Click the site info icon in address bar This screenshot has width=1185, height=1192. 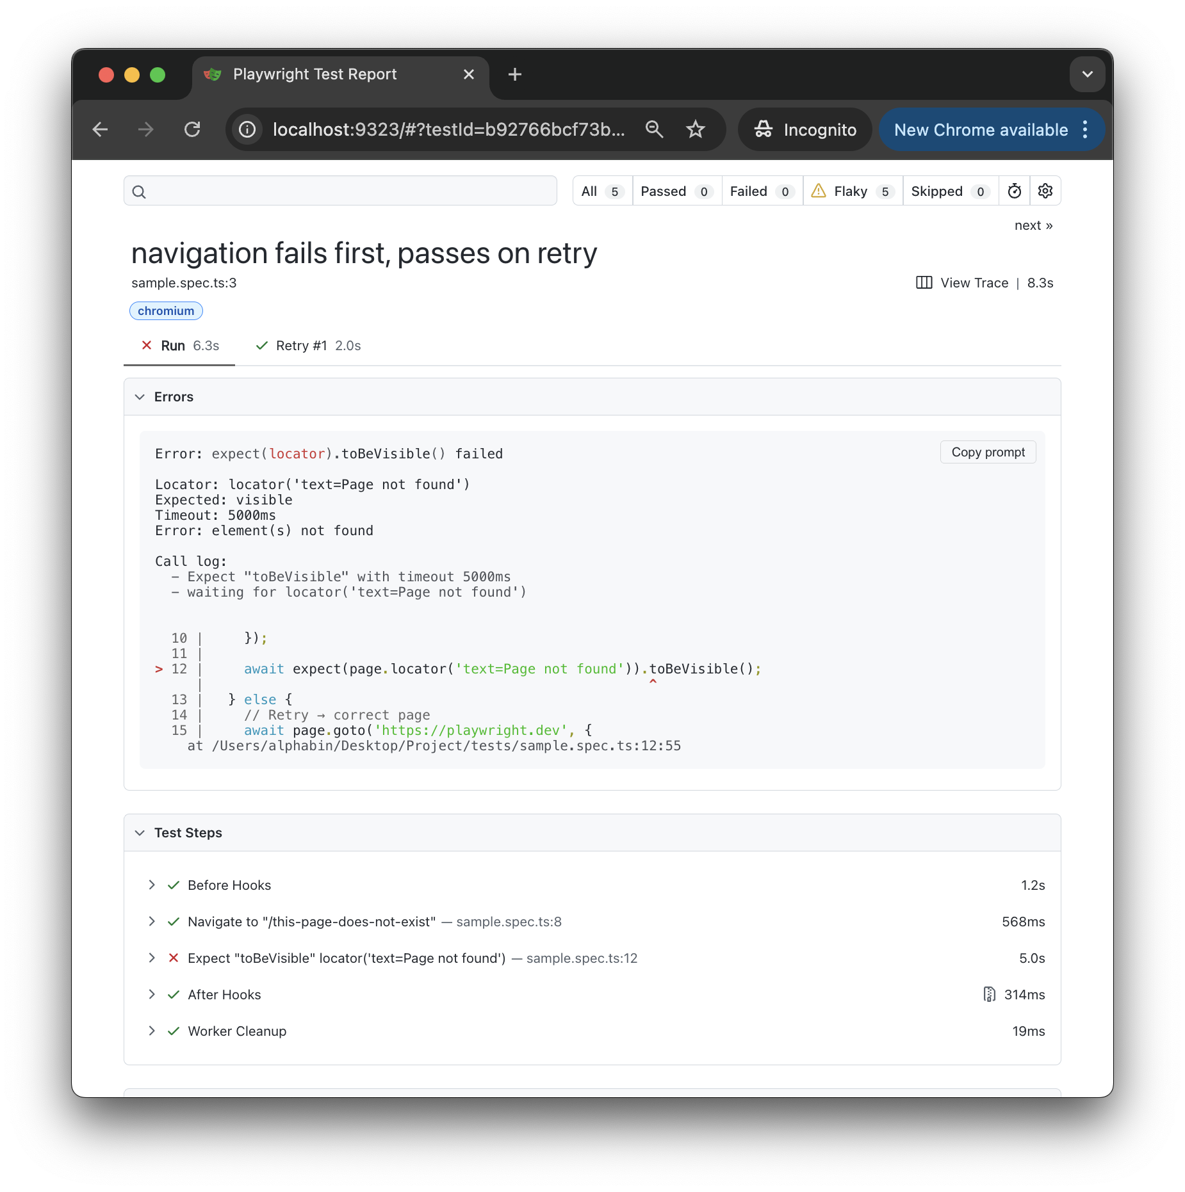[248, 130]
